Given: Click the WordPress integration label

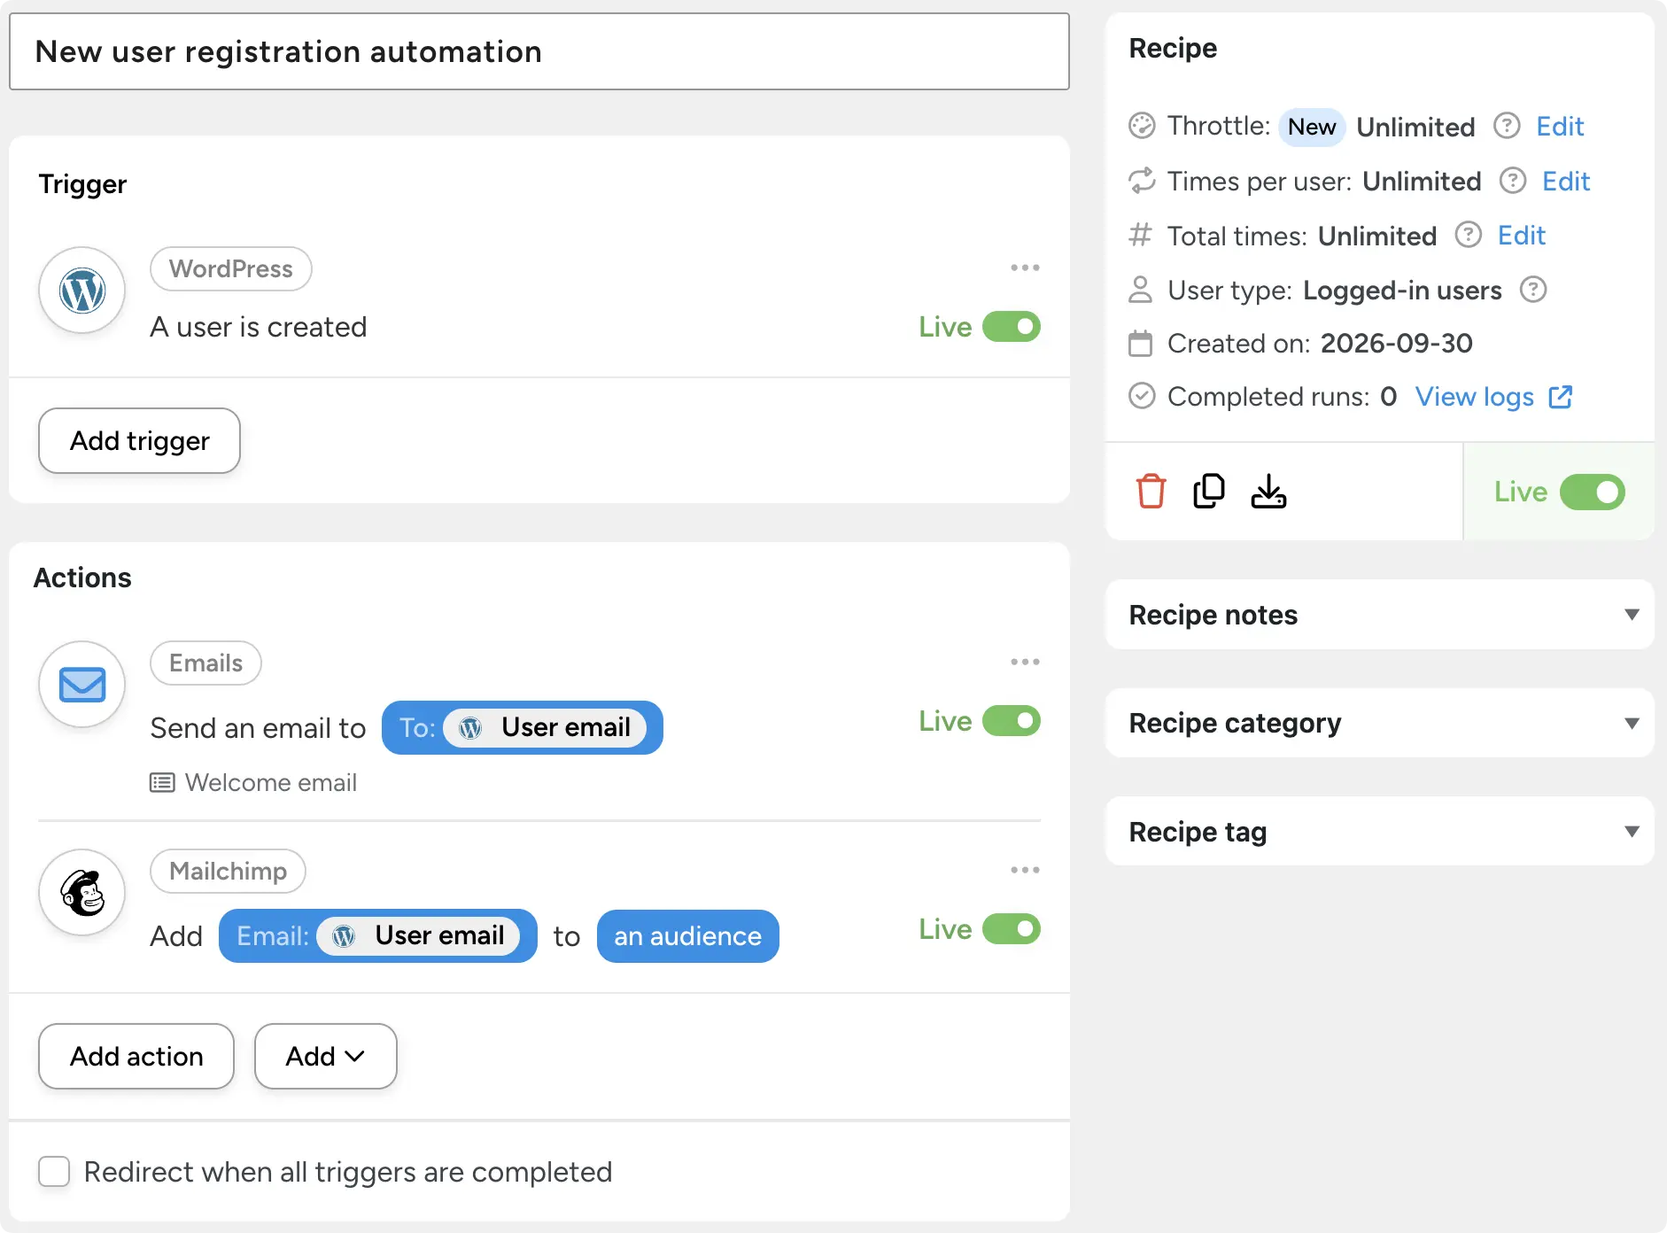Looking at the screenshot, I should tap(231, 268).
